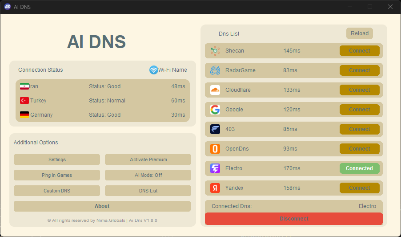Open Settings
The width and height of the screenshot is (401, 237).
tap(57, 159)
